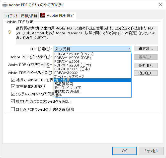Viewport: 166px width, 158px height.
Task: Click the lightbulb hint icon
Action: coord(10,32)
